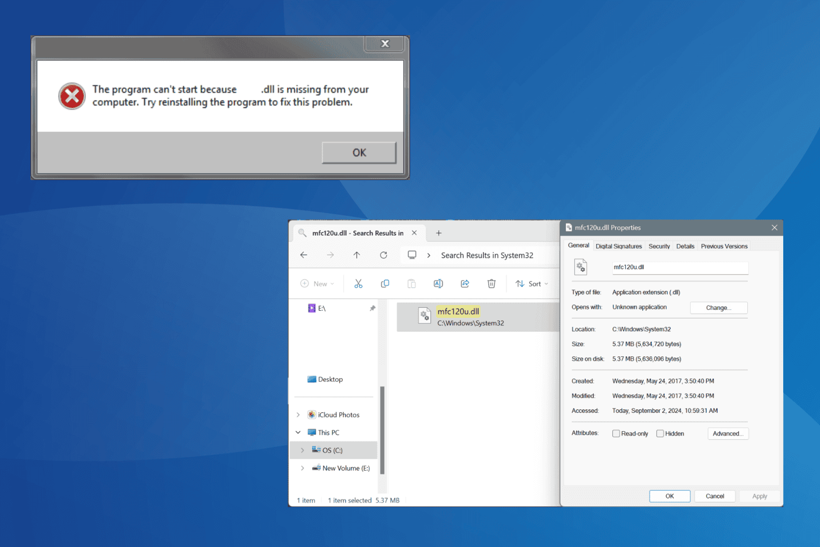The width and height of the screenshot is (820, 547).
Task: Click the Cut scissors icon in Explorer toolbar
Action: (x=358, y=284)
